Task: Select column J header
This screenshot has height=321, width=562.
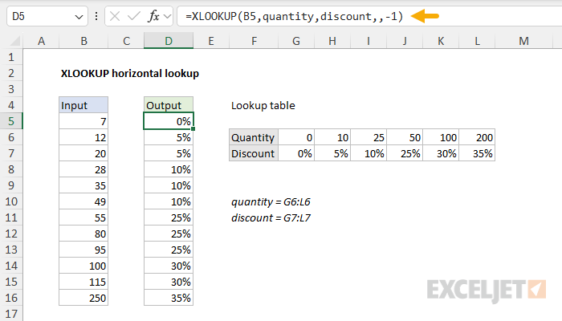Action: (405, 41)
